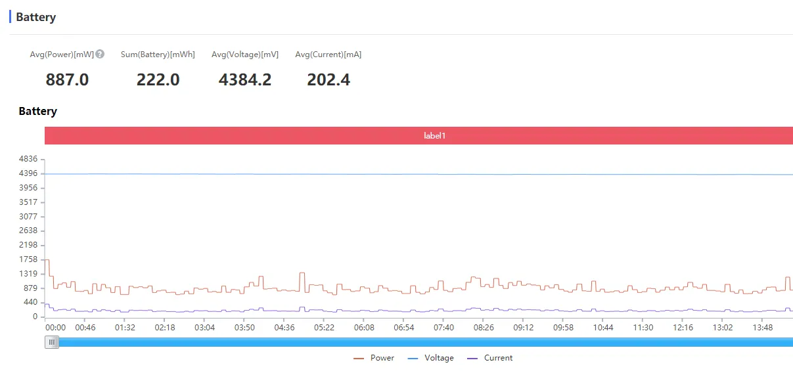Click the 12:16 time axis label
The image size is (793, 375).
pyautogui.click(x=683, y=327)
